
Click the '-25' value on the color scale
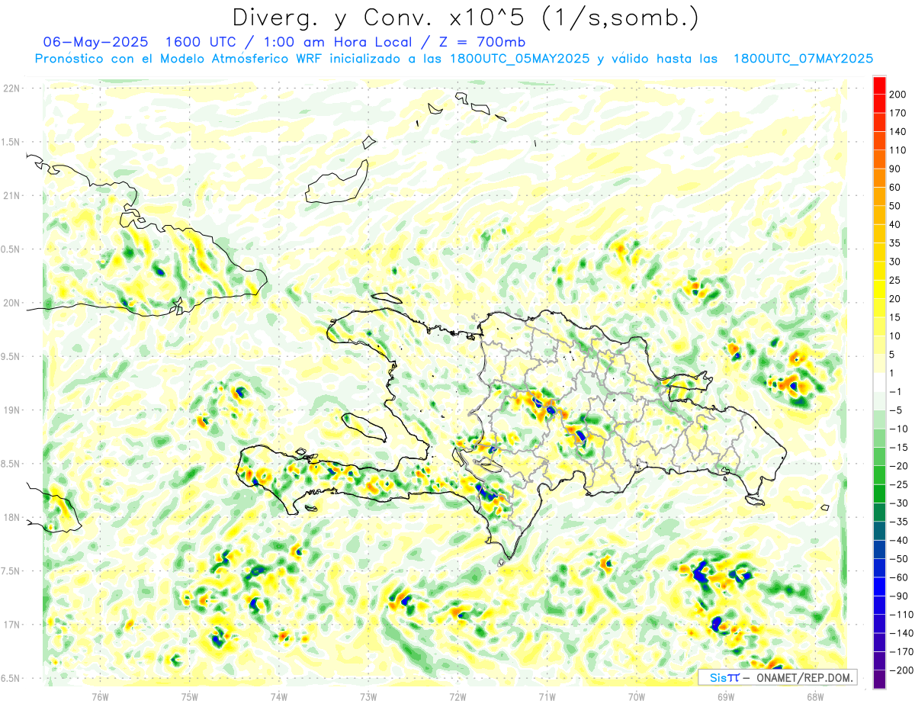pos(897,484)
